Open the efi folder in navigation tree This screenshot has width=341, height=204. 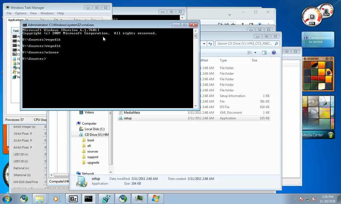click(89, 146)
